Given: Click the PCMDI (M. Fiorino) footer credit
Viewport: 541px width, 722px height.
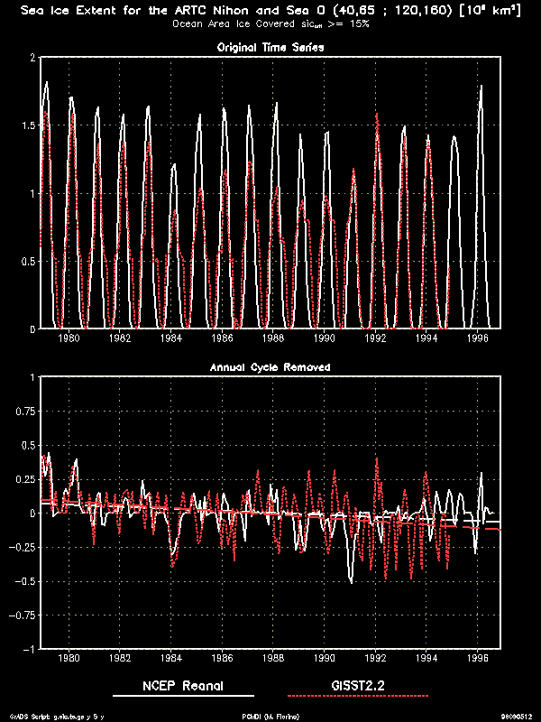Looking at the screenshot, I should tap(270, 716).
